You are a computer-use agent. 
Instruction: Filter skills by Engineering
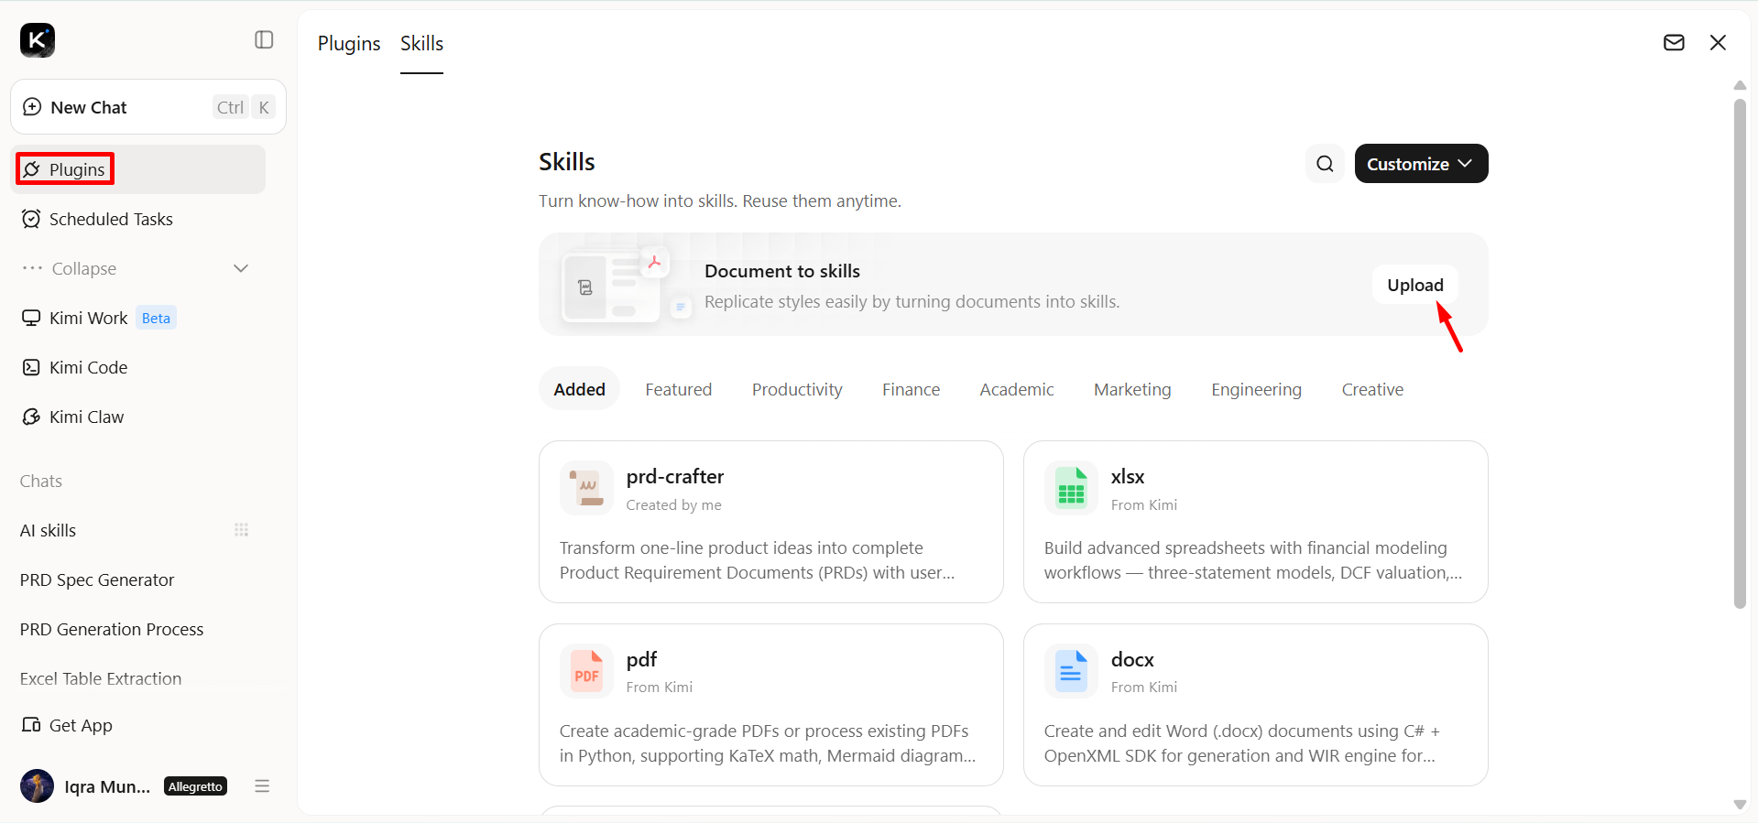[x=1256, y=389]
